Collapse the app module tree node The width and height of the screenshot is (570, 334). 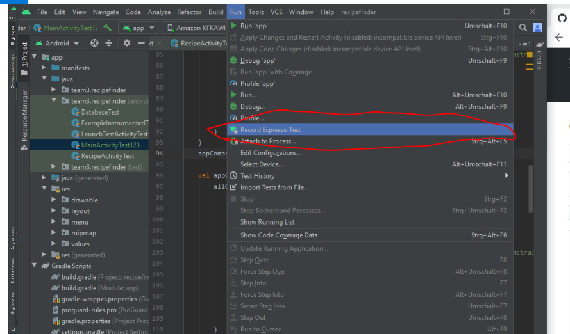coord(35,57)
